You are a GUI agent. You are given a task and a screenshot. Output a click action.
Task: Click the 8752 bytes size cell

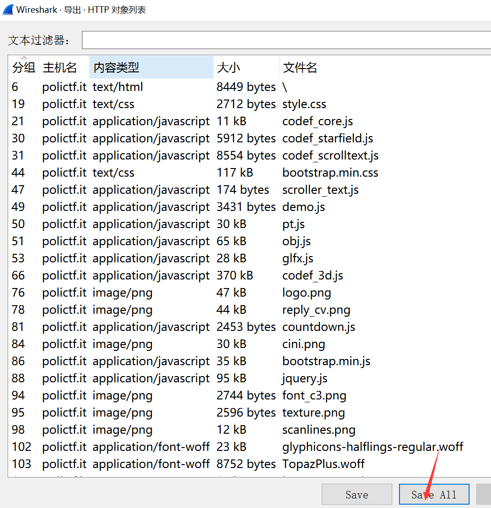(246, 464)
